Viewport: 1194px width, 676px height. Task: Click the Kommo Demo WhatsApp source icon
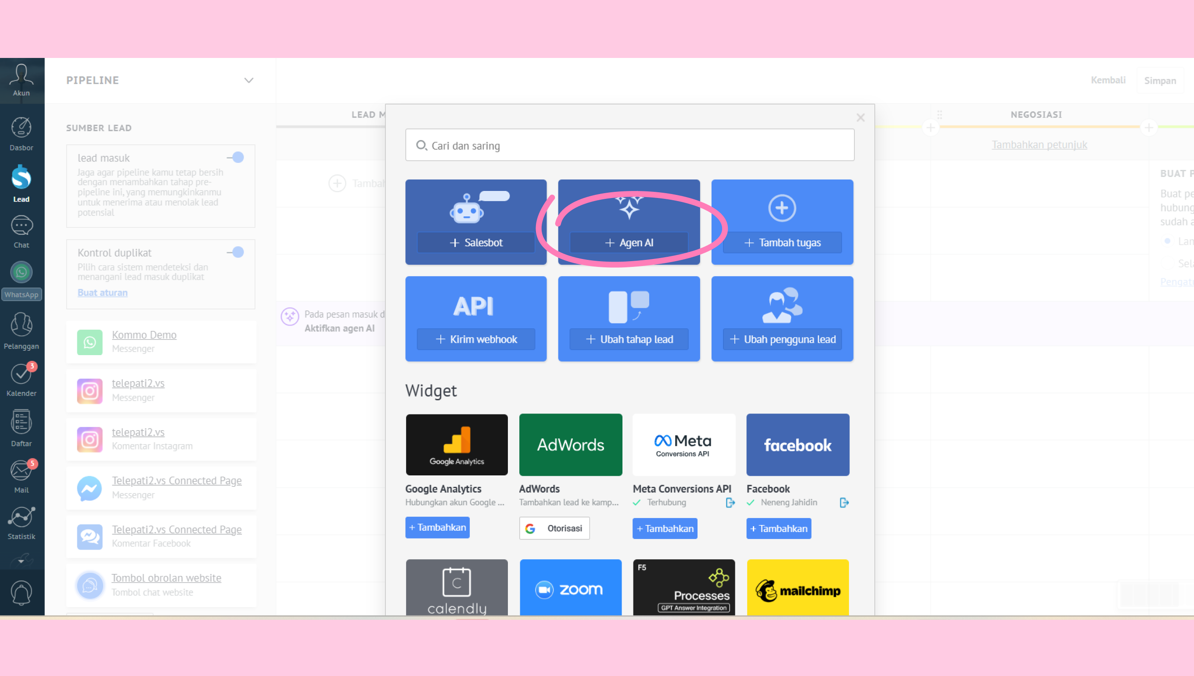tap(90, 342)
